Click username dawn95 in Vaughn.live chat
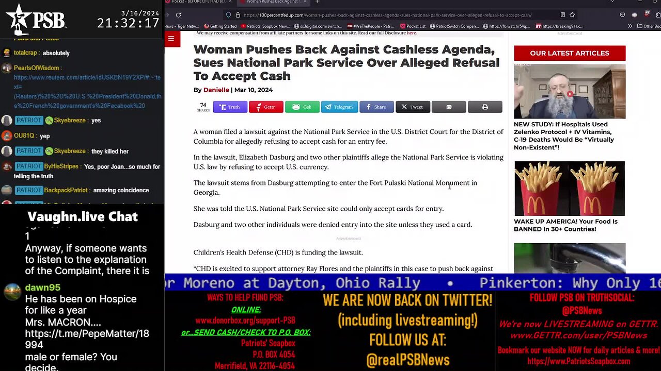 click(42, 288)
